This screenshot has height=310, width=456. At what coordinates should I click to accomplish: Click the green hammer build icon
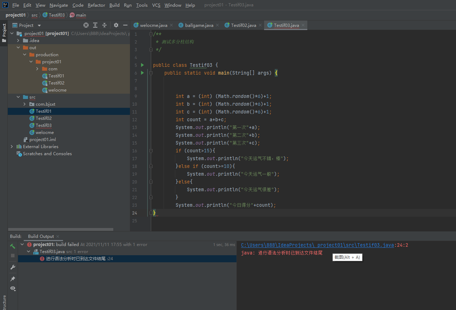click(13, 246)
